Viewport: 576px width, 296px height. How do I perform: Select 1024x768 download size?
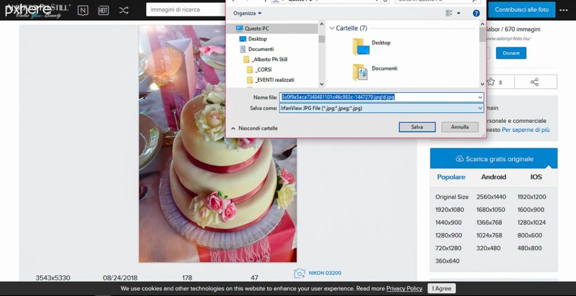(489, 236)
